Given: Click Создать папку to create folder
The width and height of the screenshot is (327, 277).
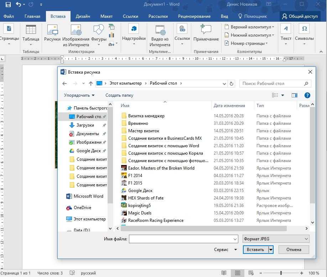Looking at the screenshot, I should 119,95.
